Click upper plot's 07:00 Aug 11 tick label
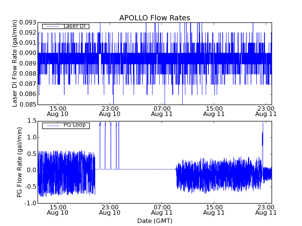 [x=162, y=110]
